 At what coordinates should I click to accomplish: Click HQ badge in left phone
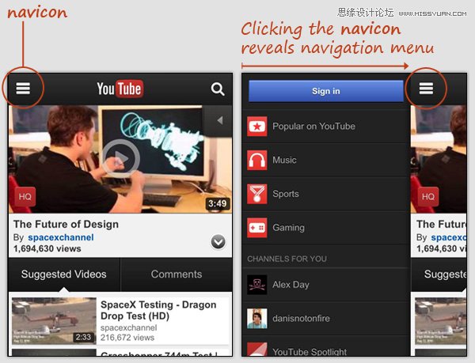pyautogui.click(x=25, y=197)
